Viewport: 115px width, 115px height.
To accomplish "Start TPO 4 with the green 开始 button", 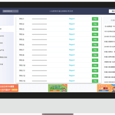I will click(x=95, y=34).
